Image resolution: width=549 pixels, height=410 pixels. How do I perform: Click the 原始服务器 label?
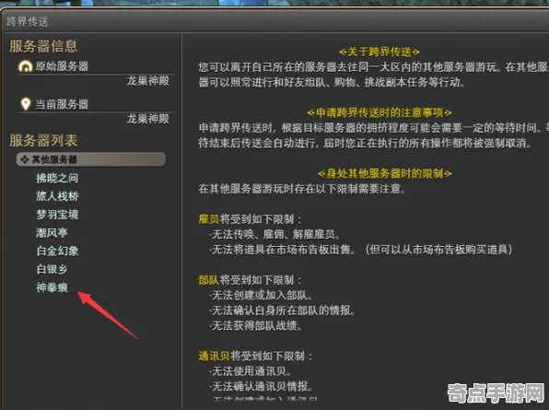coord(62,66)
